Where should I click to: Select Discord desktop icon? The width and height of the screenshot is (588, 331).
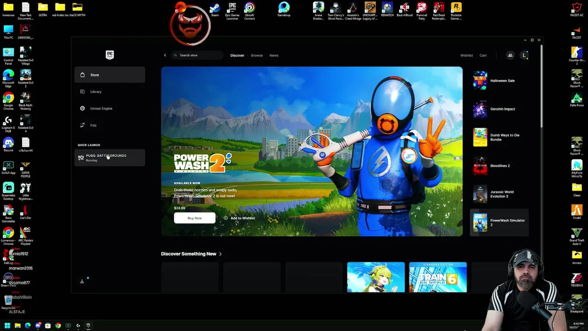pyautogui.click(x=8, y=145)
